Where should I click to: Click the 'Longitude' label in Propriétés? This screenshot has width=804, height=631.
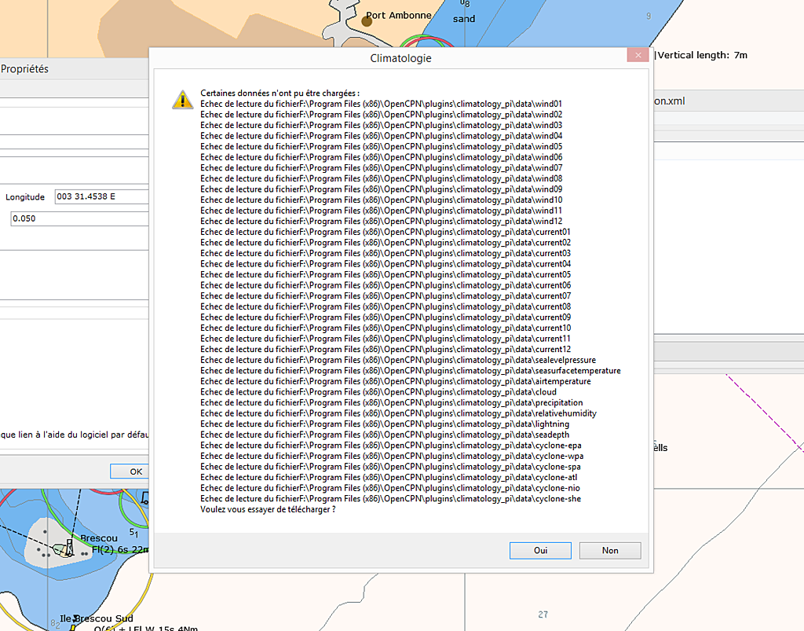[x=25, y=197]
